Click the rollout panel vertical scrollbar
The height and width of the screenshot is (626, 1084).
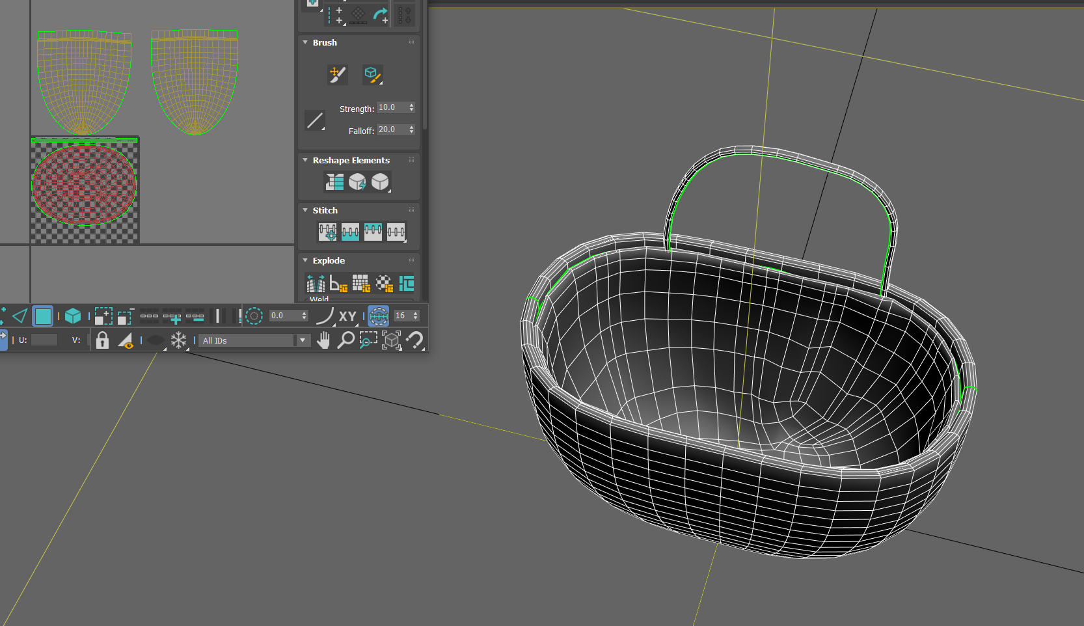425,65
